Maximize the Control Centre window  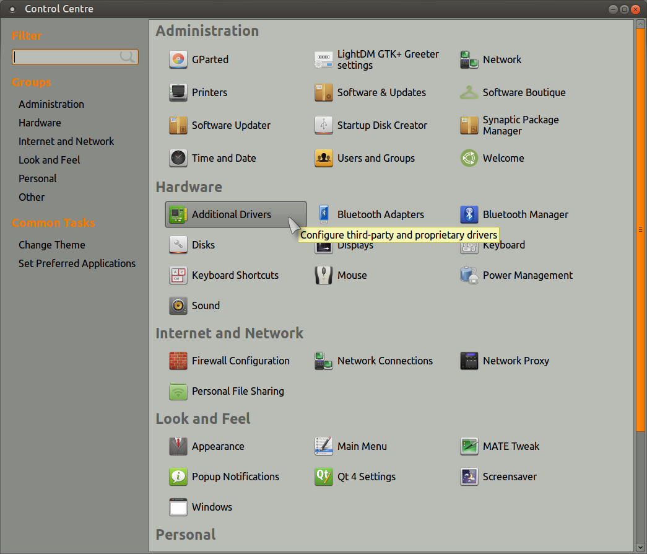[624, 9]
